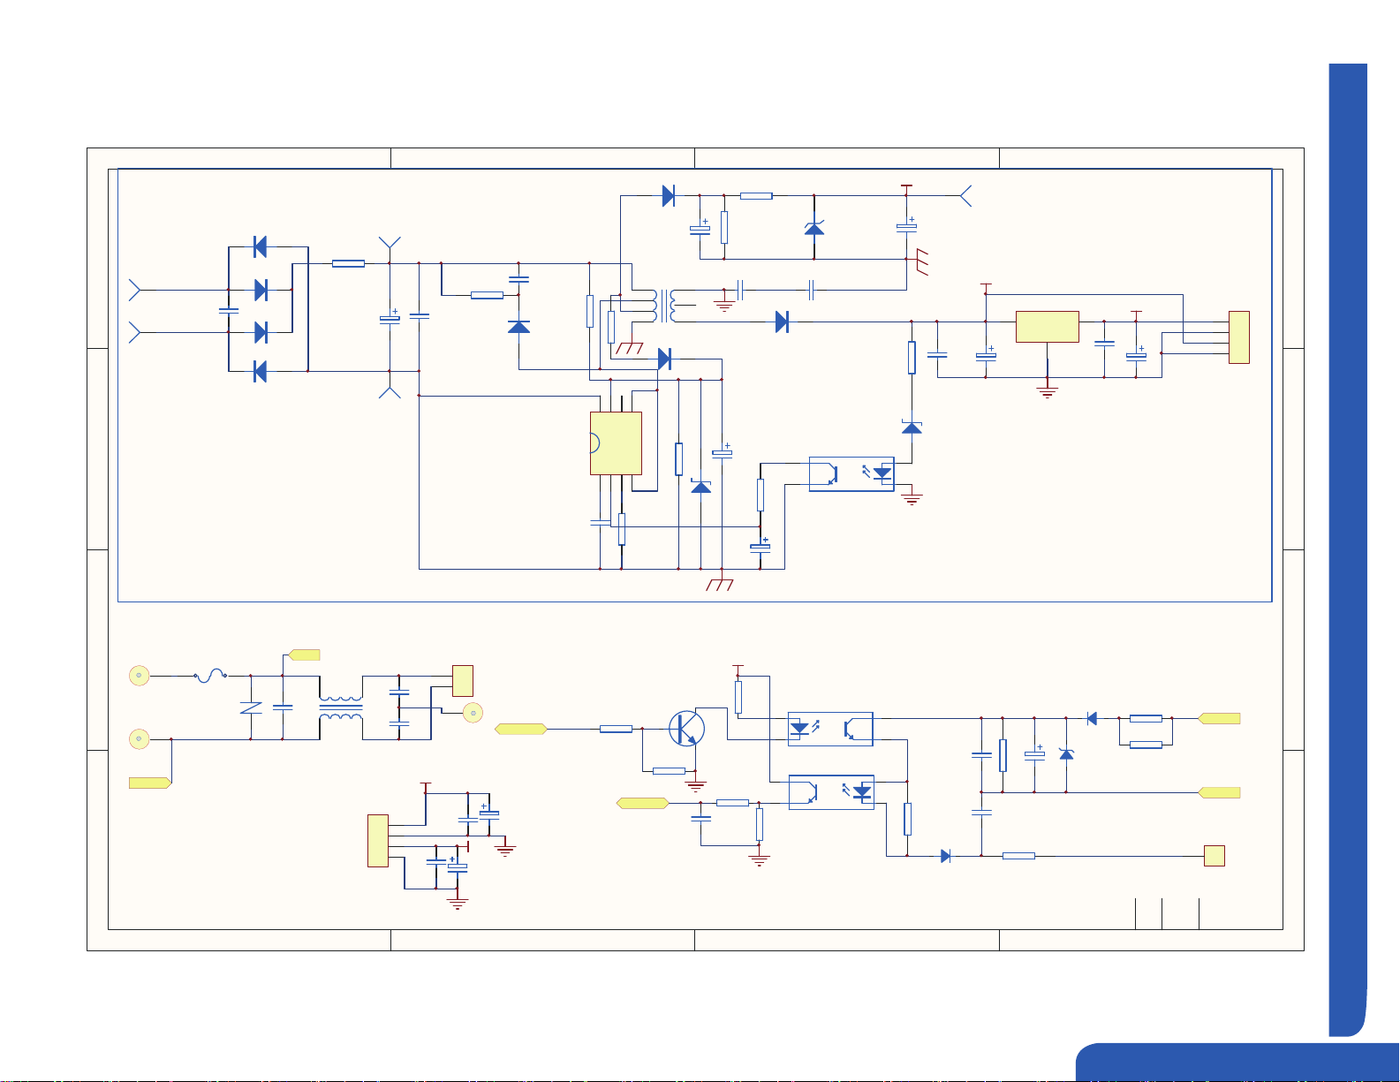Viewport: 1400px width, 1082px height.
Task: Select the NPN transistor symbol
Action: [x=686, y=729]
